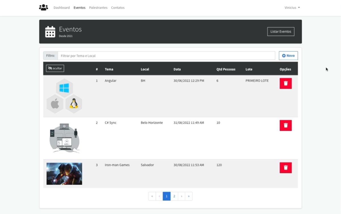Delete the Angular event using the trash icon
This screenshot has height=214, width=341.
coord(285,83)
